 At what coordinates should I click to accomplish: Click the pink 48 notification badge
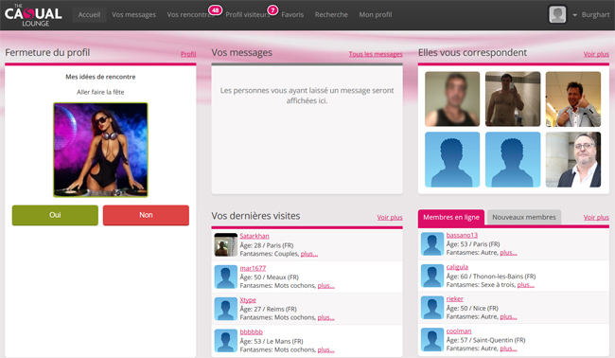216,9
